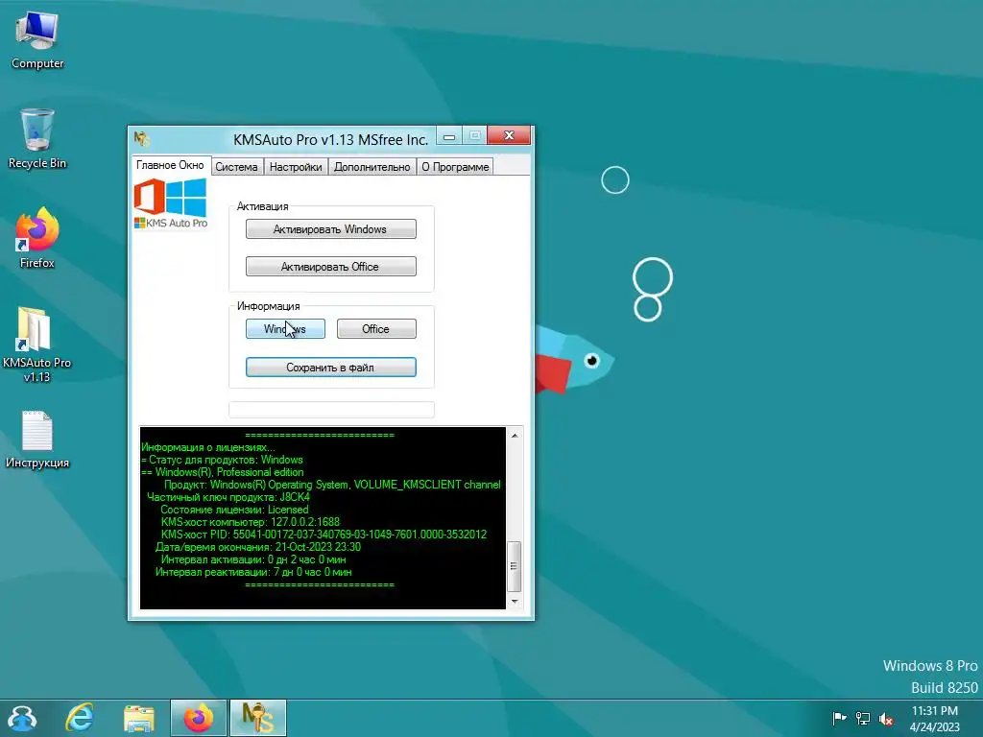Click the KMS-хост PID log line
The width and height of the screenshot is (983, 737).
point(324,535)
